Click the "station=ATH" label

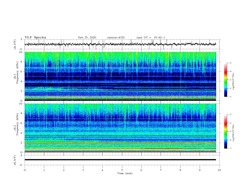(116, 37)
